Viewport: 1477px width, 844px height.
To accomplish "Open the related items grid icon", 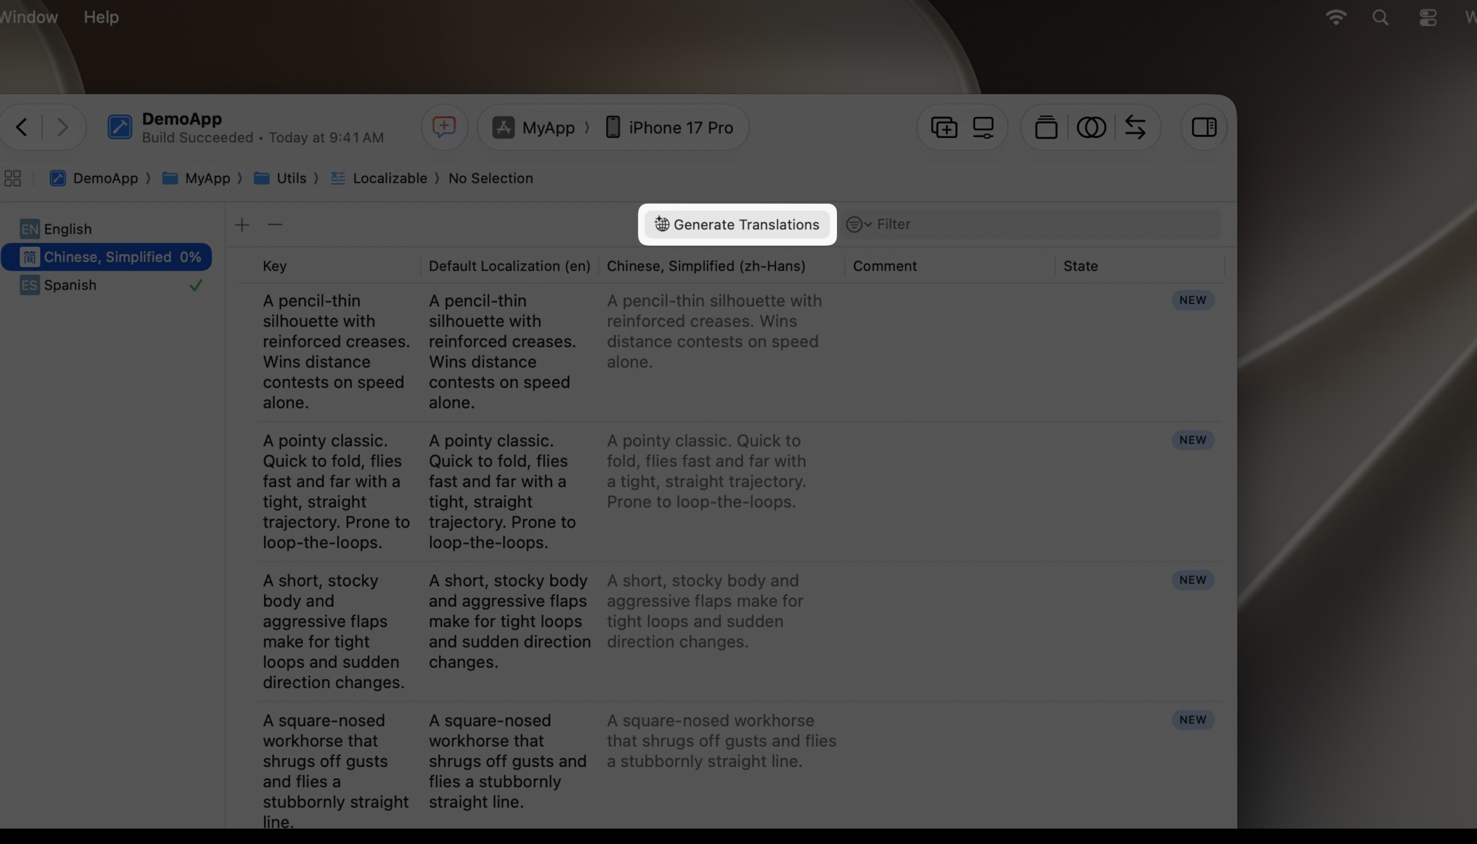I will [13, 178].
